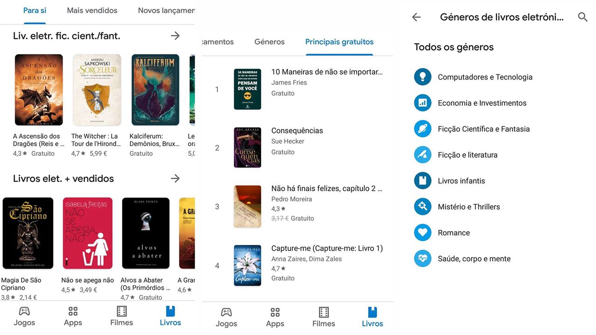The width and height of the screenshot is (596, 335).
Task: Open search via the magnifier icon
Action: [x=582, y=17]
